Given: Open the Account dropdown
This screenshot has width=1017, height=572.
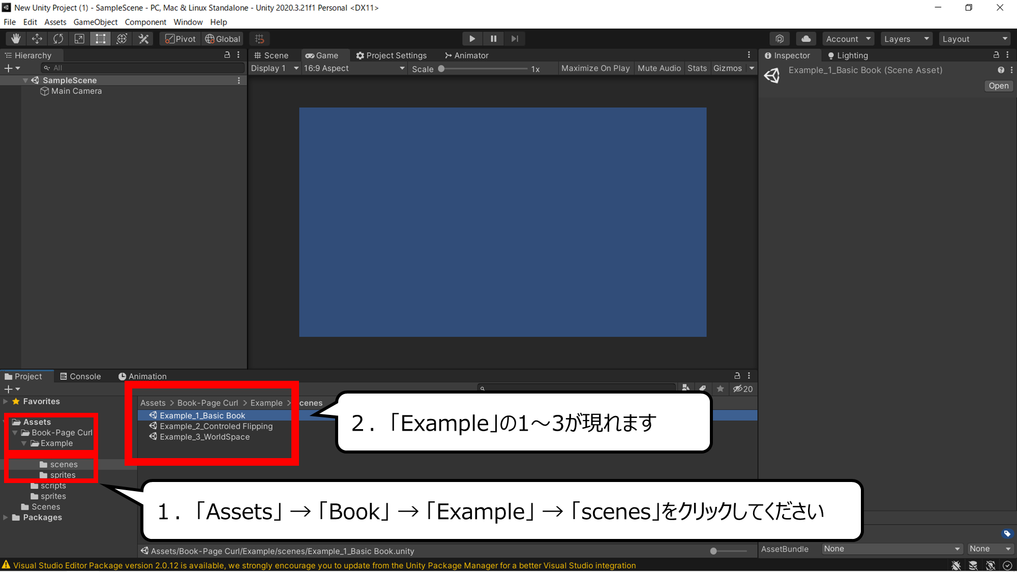Looking at the screenshot, I should click(x=848, y=39).
